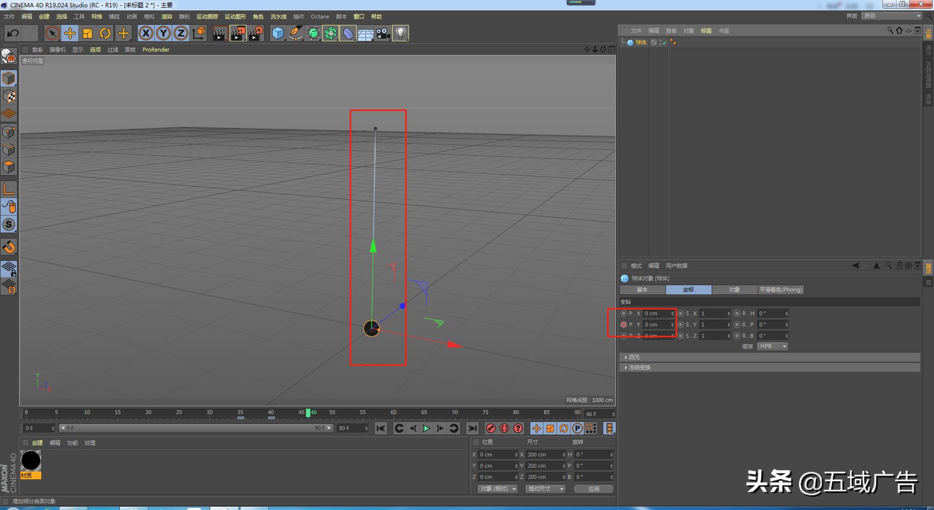
Task: Click the 应用 button
Action: [x=593, y=489]
